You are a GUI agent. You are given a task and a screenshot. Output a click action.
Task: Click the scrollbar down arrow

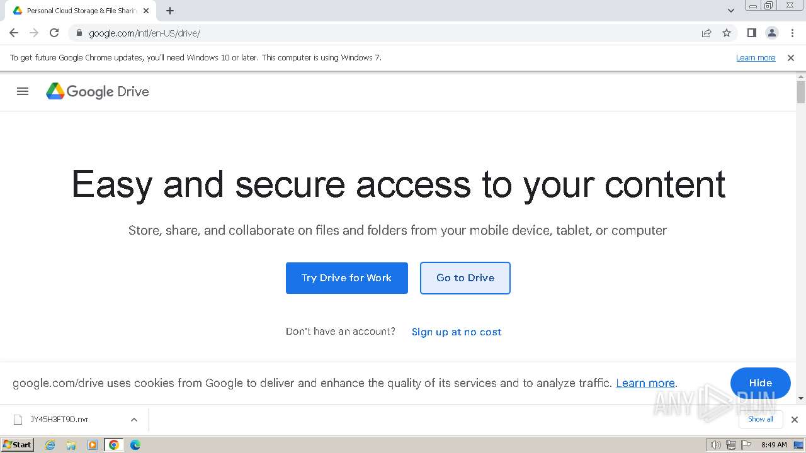(x=801, y=398)
